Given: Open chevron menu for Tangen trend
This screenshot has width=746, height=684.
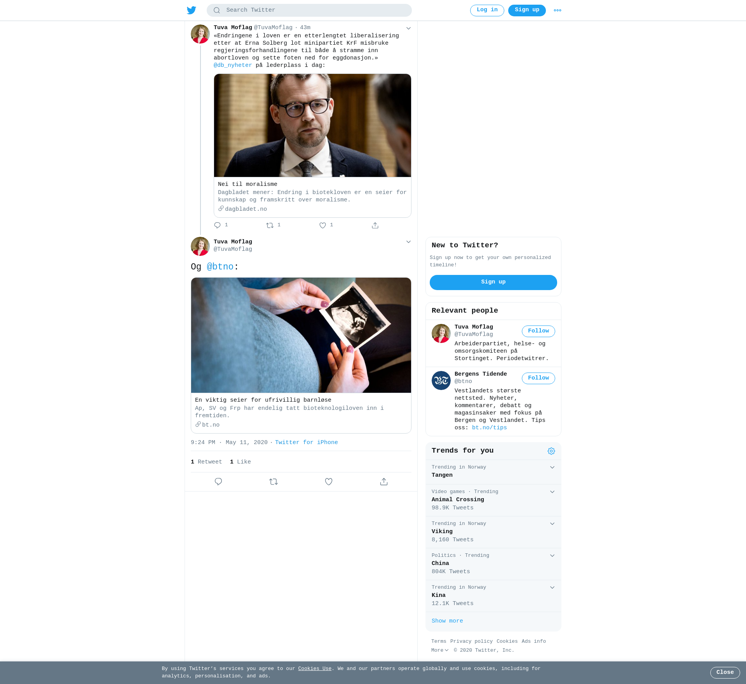Looking at the screenshot, I should point(552,467).
